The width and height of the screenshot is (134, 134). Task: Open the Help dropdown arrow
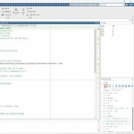23,15
